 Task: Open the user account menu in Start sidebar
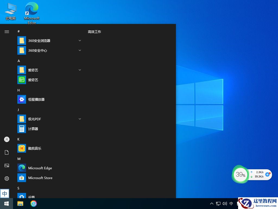tap(7, 139)
